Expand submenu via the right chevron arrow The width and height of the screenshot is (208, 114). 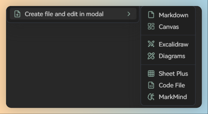click(x=129, y=14)
